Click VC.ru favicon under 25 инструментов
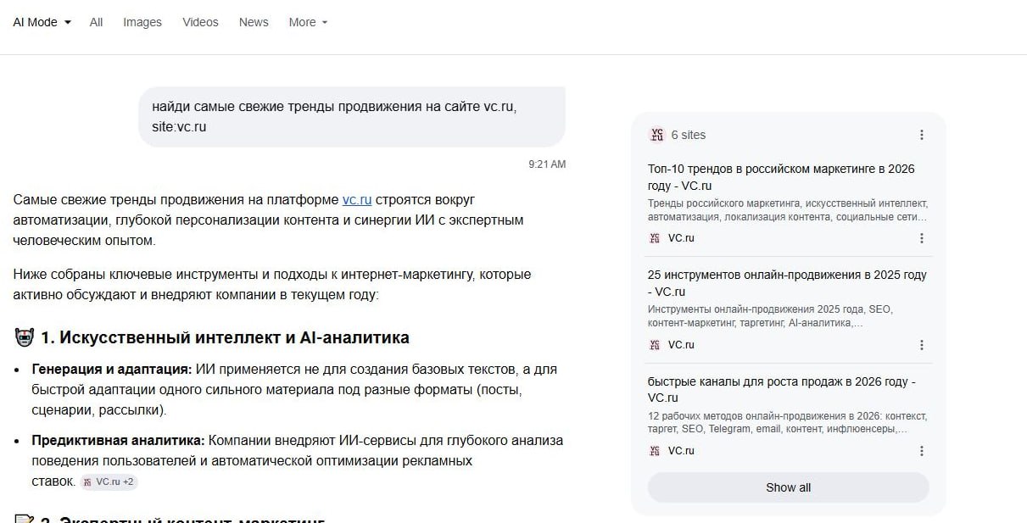The width and height of the screenshot is (1027, 523). coord(655,345)
